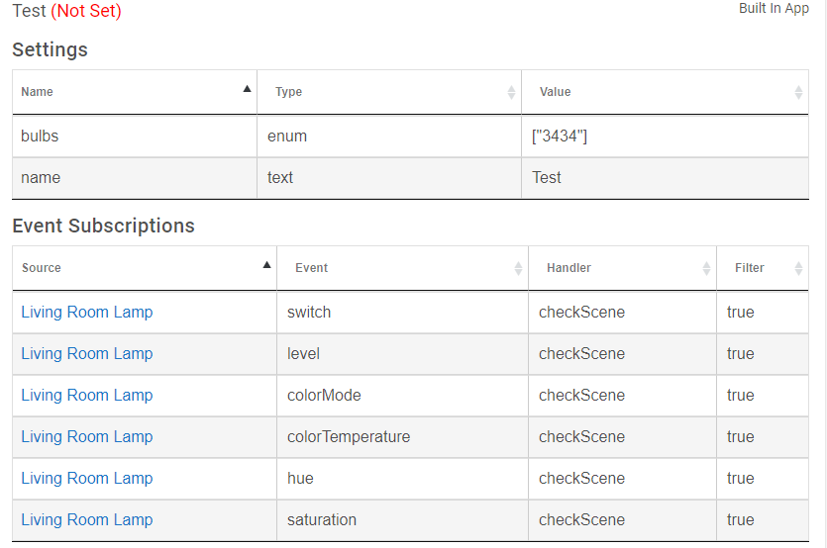Sort subscriptions by Source arrow

266,265
